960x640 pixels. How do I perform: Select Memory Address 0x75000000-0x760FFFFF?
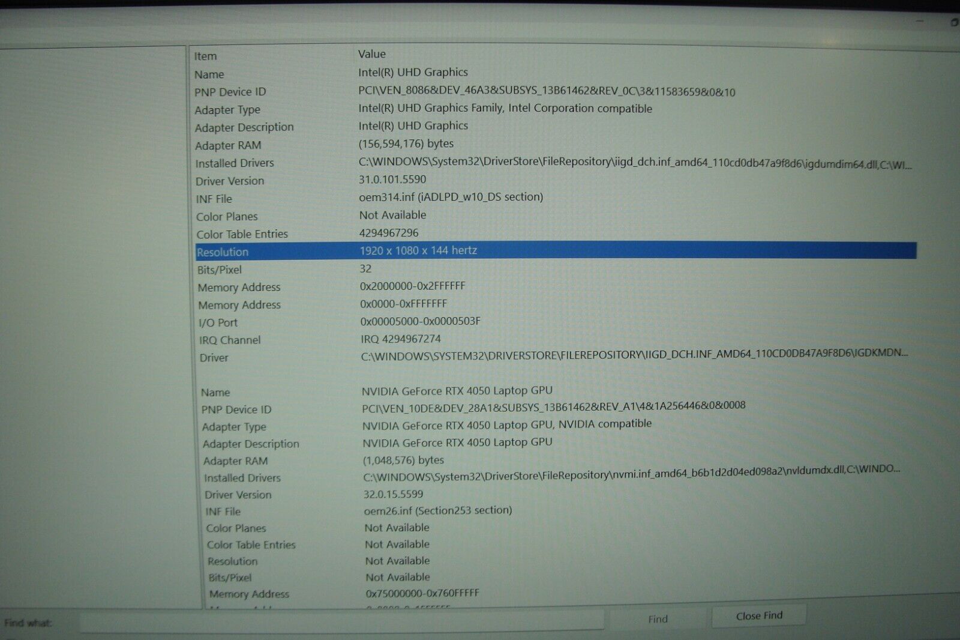pyautogui.click(x=422, y=593)
